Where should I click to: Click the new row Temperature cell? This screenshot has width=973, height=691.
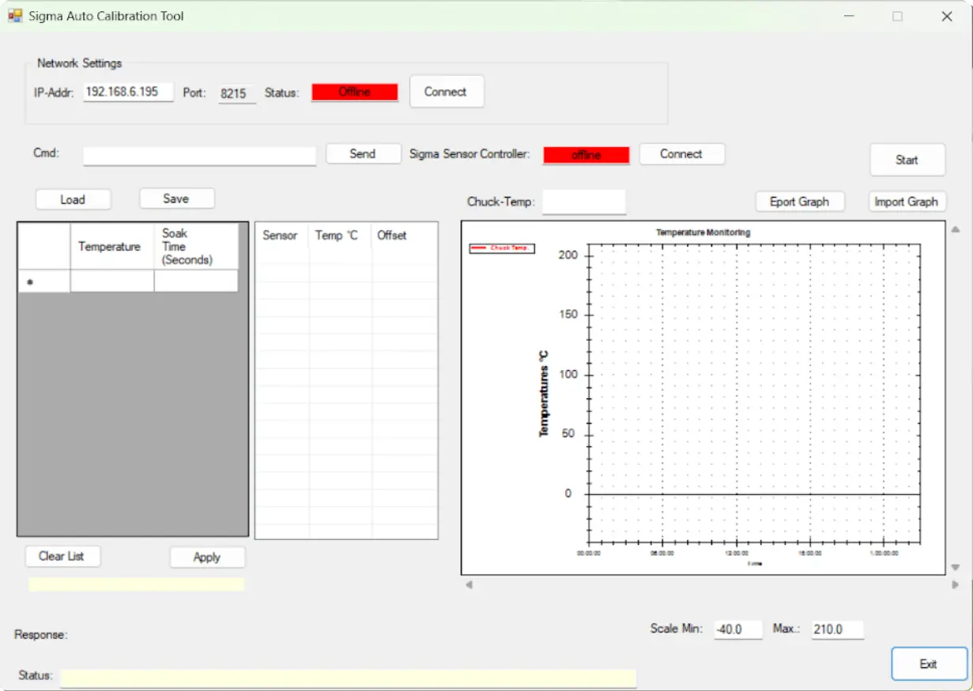(x=112, y=281)
